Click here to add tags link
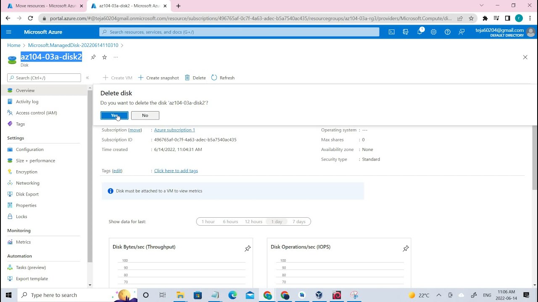538x302 pixels. (176, 171)
